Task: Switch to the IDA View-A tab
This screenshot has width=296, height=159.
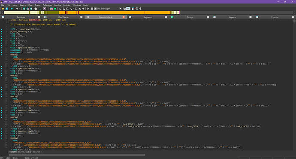Action: pos(63,17)
